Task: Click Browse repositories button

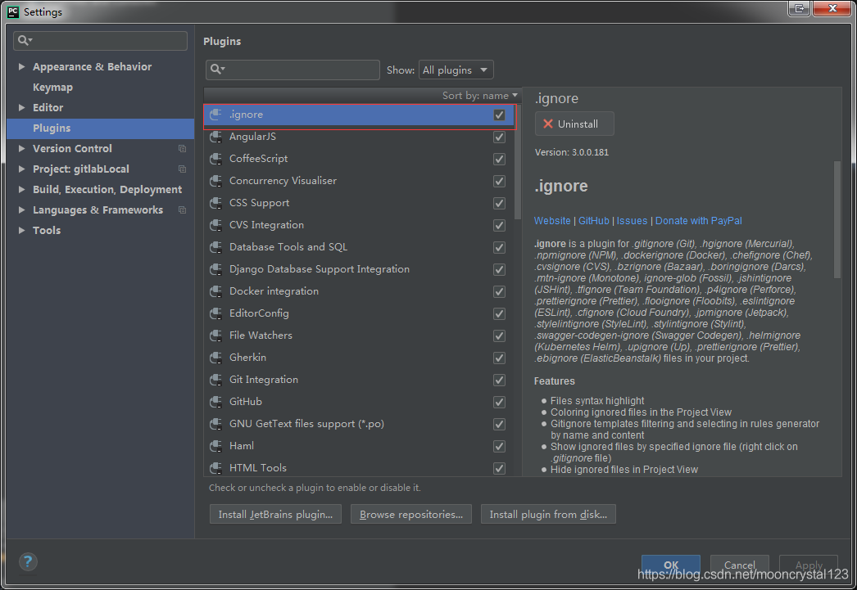Action: pyautogui.click(x=411, y=514)
